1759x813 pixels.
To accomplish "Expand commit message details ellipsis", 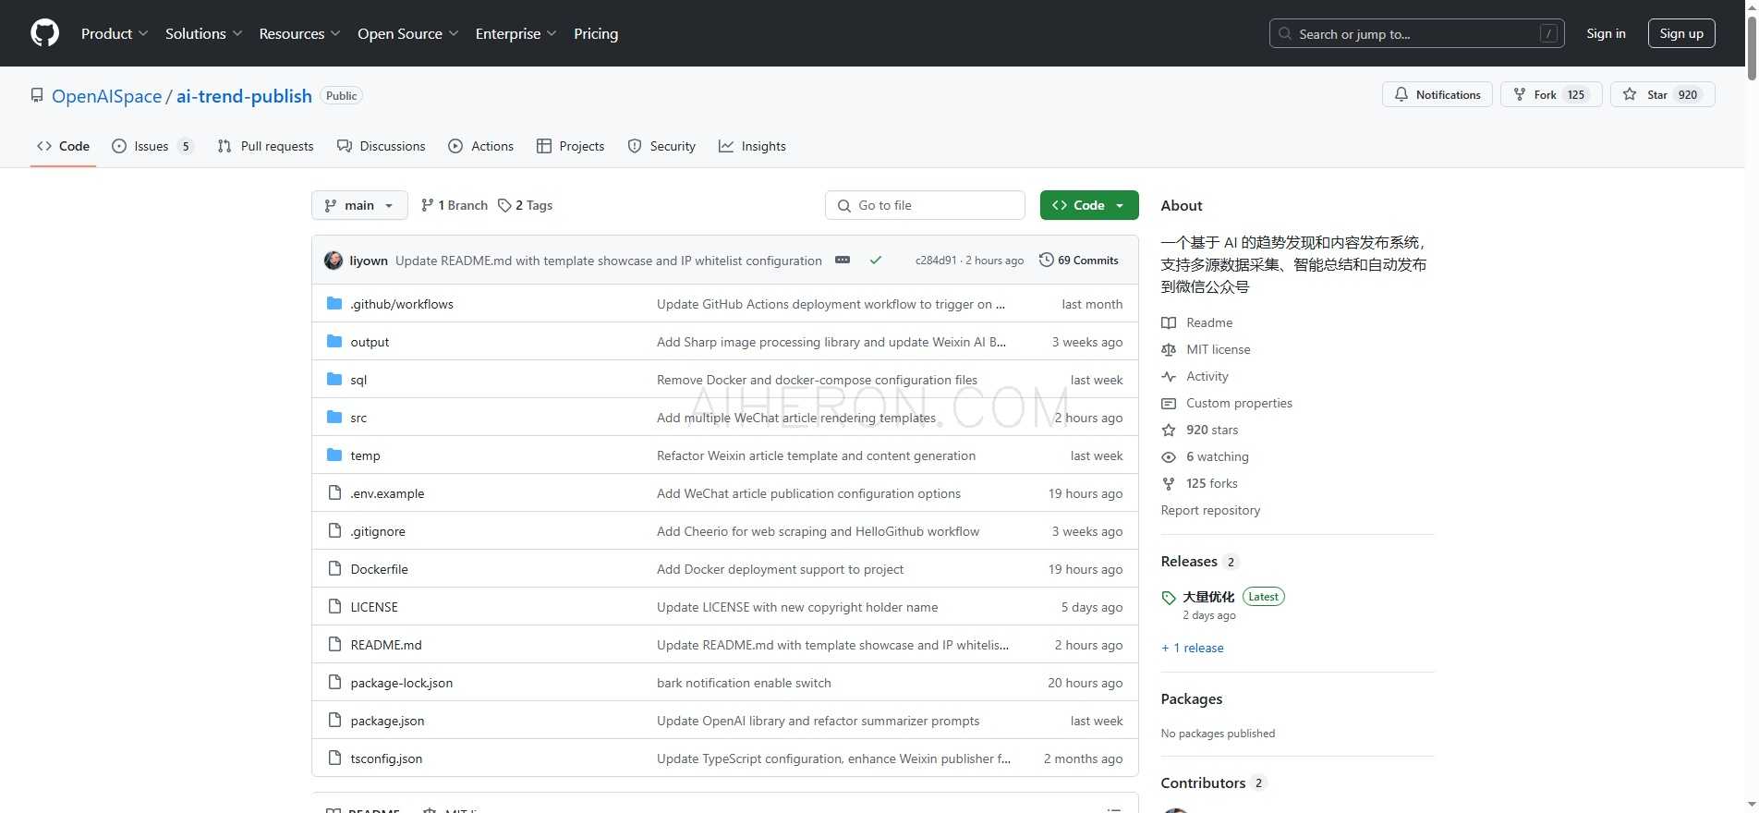I will point(843,261).
